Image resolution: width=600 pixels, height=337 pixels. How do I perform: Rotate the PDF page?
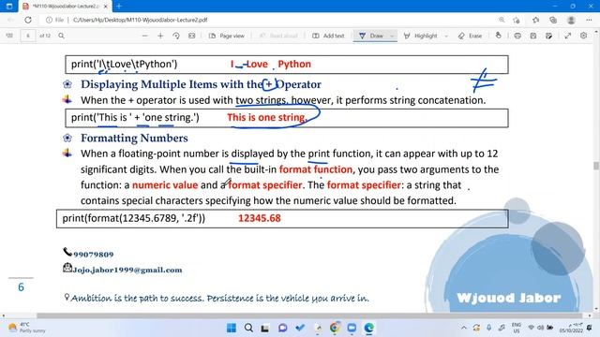[176, 36]
